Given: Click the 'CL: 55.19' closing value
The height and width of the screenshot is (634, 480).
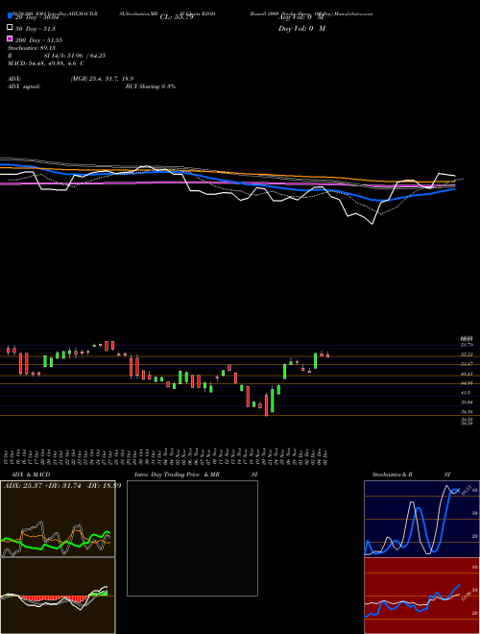Looking at the screenshot, I should coord(177,17).
